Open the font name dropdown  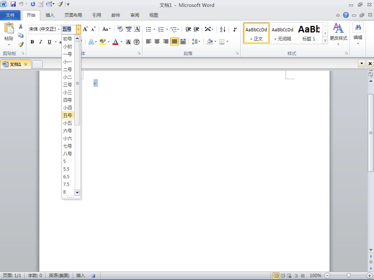coord(59,29)
